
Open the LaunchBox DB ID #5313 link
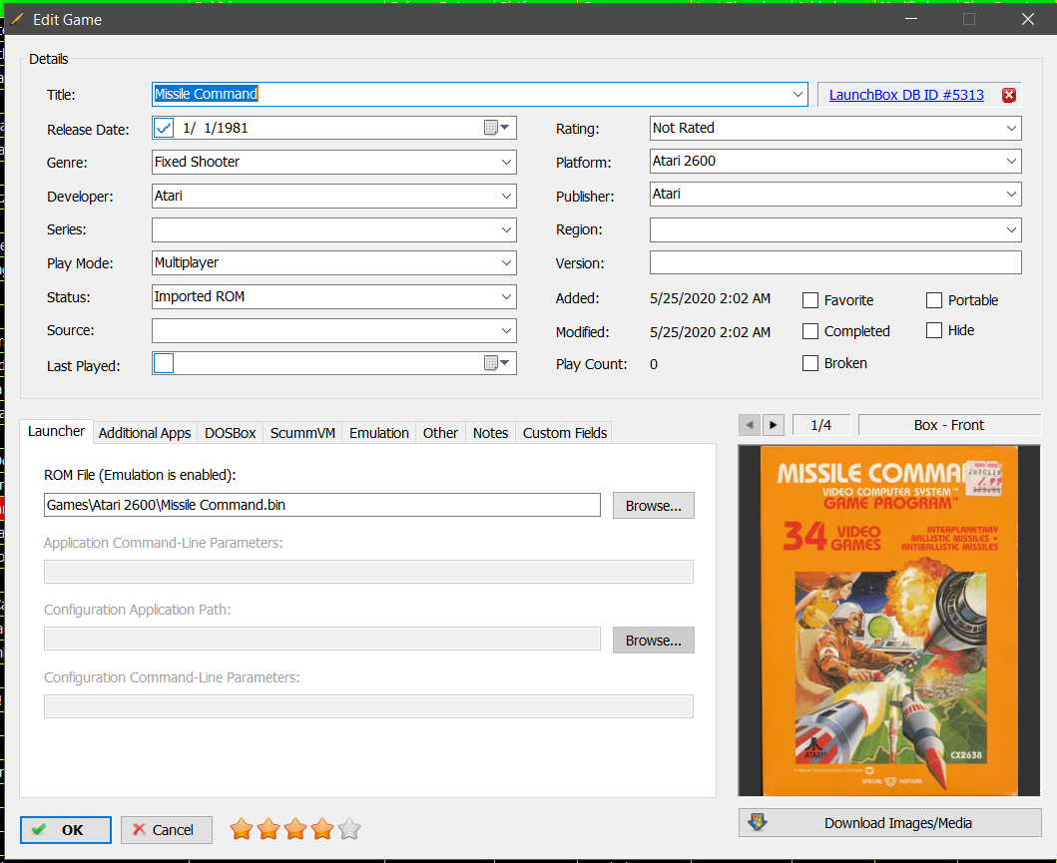(906, 95)
